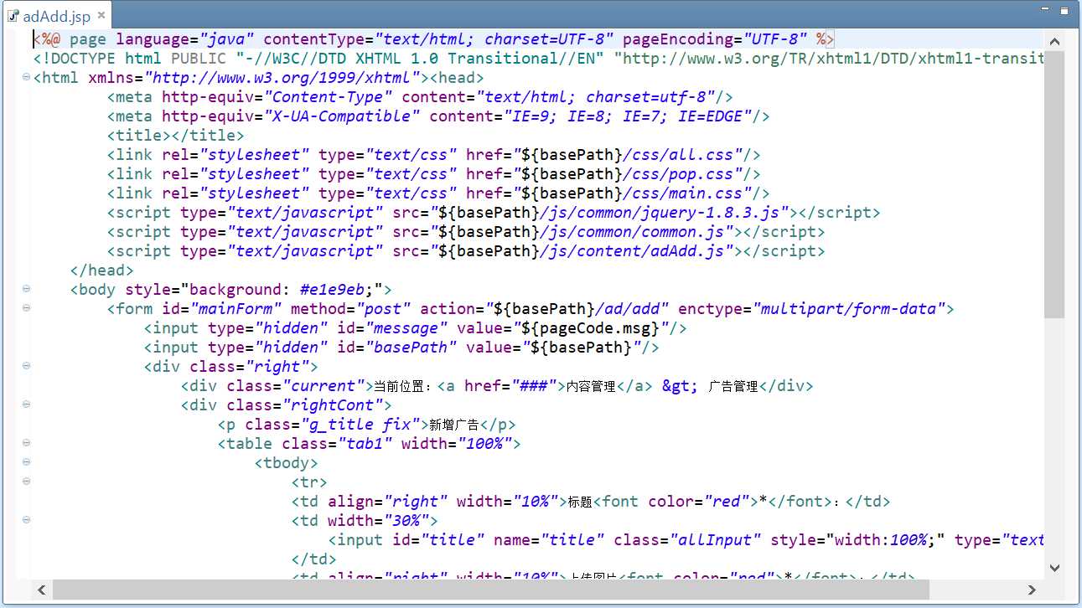Click the #e1e9eb background color value

tap(333, 290)
